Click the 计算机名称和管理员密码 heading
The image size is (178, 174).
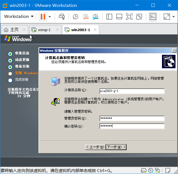[x=65, y=58]
